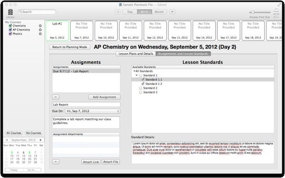This screenshot has width=285, height=178.
Task: Click the document icon in window title
Action: tap(120, 5)
